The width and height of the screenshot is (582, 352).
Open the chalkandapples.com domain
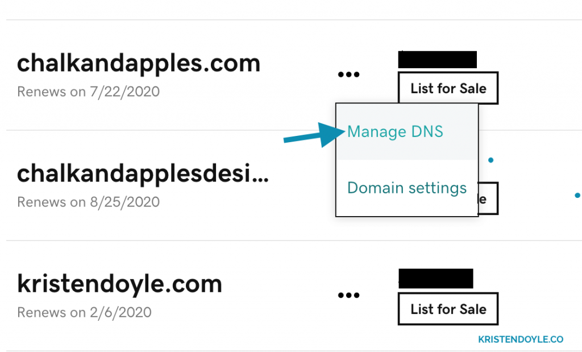tap(139, 63)
